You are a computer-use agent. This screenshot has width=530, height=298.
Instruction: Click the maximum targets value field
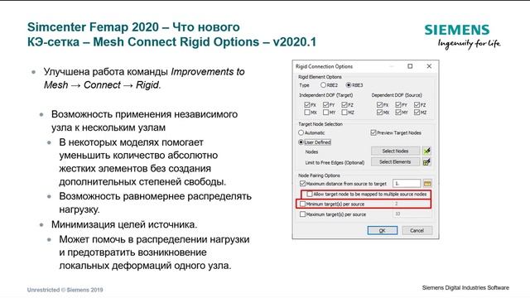point(407,214)
